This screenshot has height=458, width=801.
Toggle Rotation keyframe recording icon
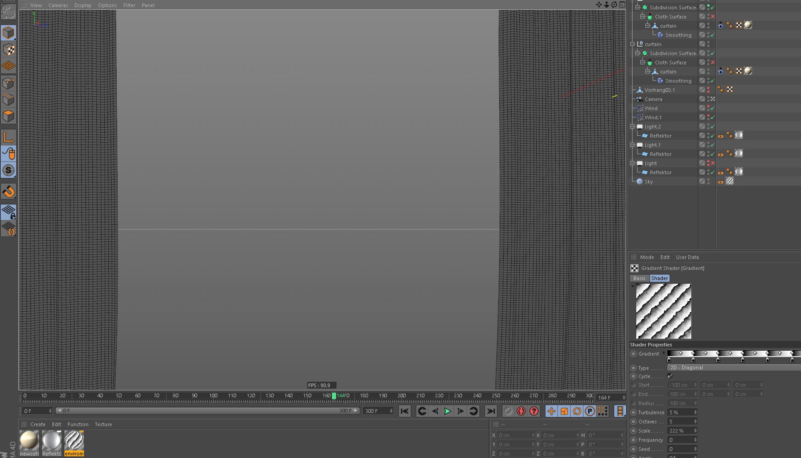coord(577,411)
